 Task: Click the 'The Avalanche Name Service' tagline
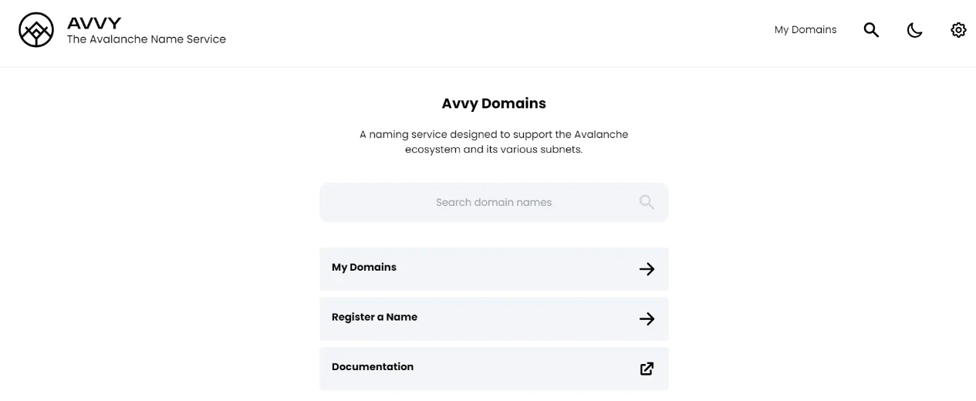click(147, 39)
